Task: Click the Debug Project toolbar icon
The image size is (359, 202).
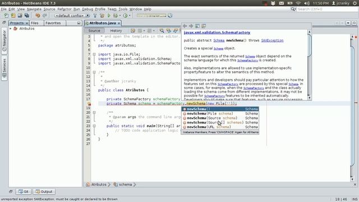Action: coord(116,16)
